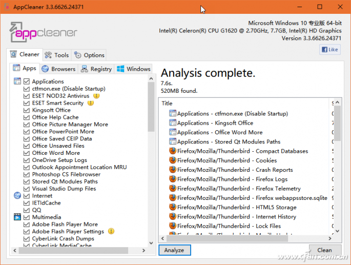Viewport: 351px width, 265px height.
Task: Click the Internet globe category icon
Action: point(17,196)
